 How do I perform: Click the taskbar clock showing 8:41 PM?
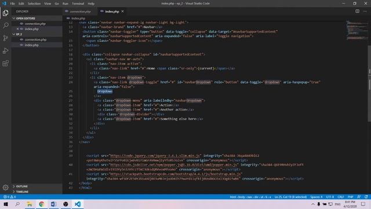point(350,204)
